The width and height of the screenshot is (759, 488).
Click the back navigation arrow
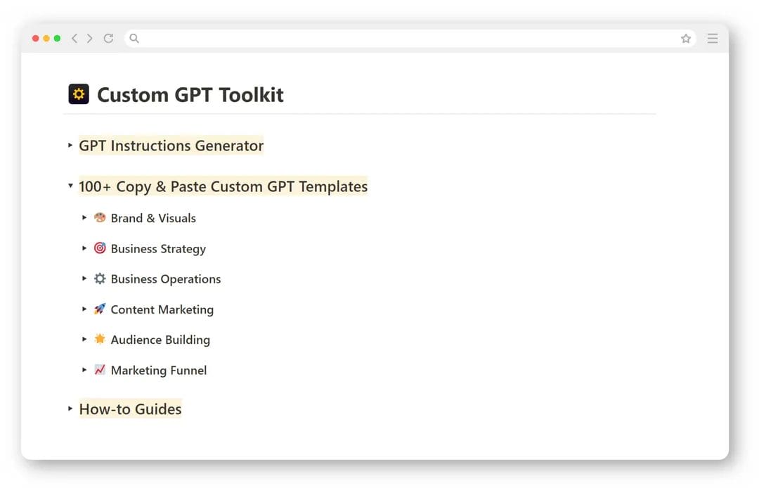click(x=74, y=39)
